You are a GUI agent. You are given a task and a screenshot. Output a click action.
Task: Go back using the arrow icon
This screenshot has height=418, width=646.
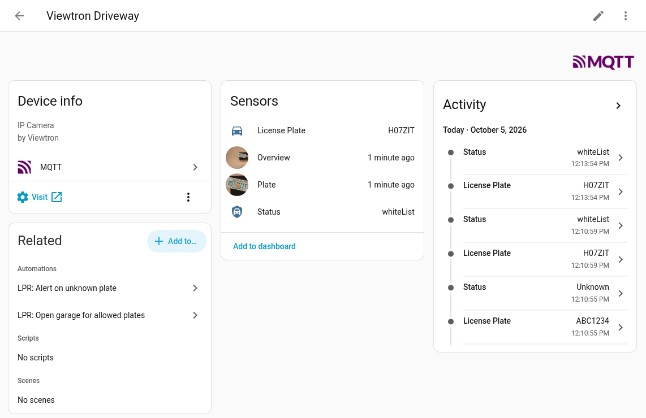pyautogui.click(x=19, y=16)
